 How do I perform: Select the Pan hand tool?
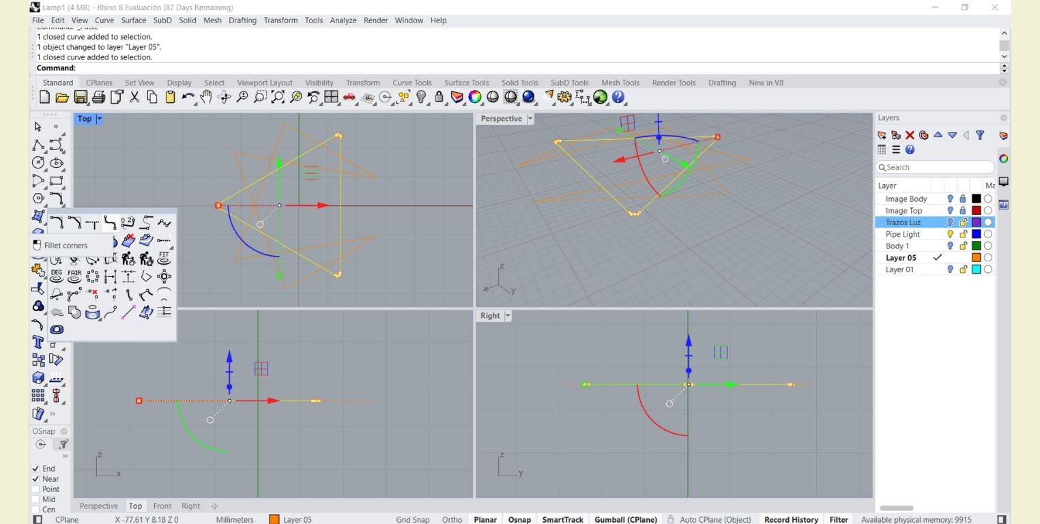[205, 98]
